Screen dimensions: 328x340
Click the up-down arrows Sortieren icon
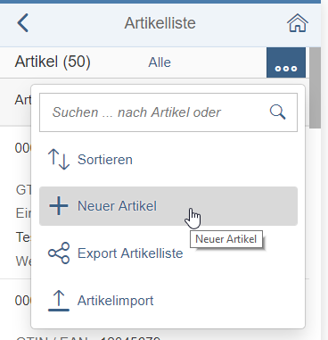pos(59,160)
